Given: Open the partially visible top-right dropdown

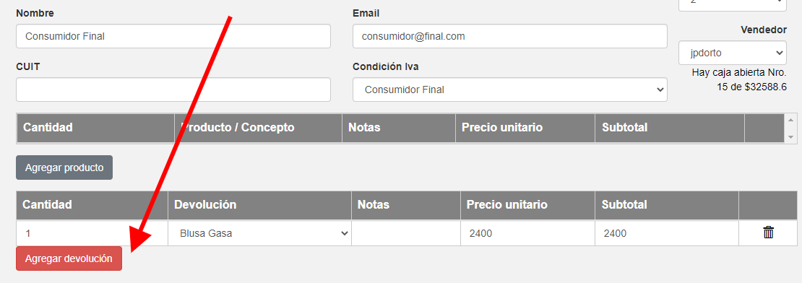Looking at the screenshot, I should 733,4.
